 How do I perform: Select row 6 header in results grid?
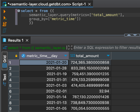pyautogui.click(x=14, y=91)
